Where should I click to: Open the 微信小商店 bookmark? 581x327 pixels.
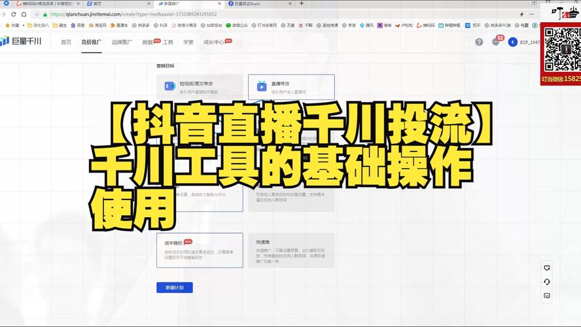pos(184,26)
